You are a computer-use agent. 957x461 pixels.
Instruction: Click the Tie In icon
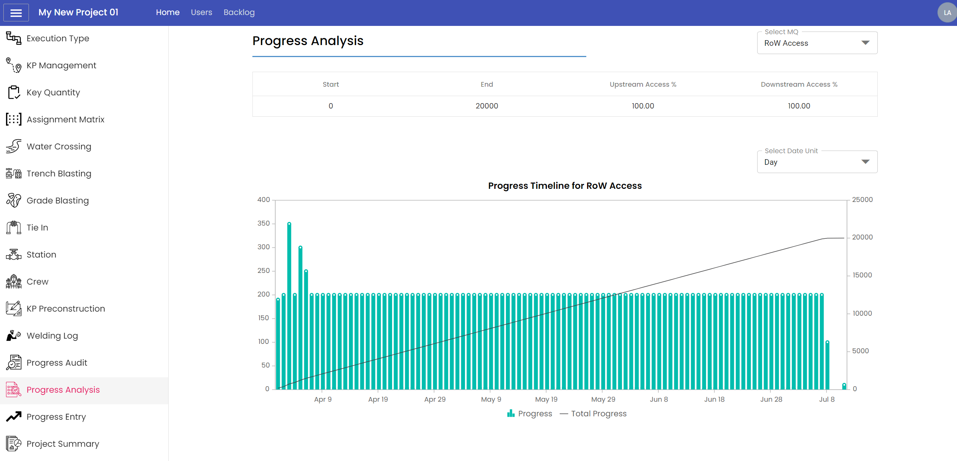14,227
